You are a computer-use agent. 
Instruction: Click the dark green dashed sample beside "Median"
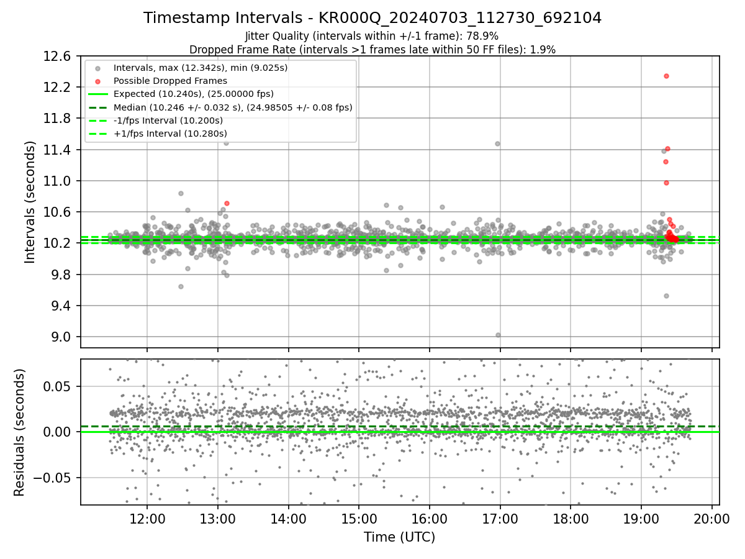tap(97, 107)
